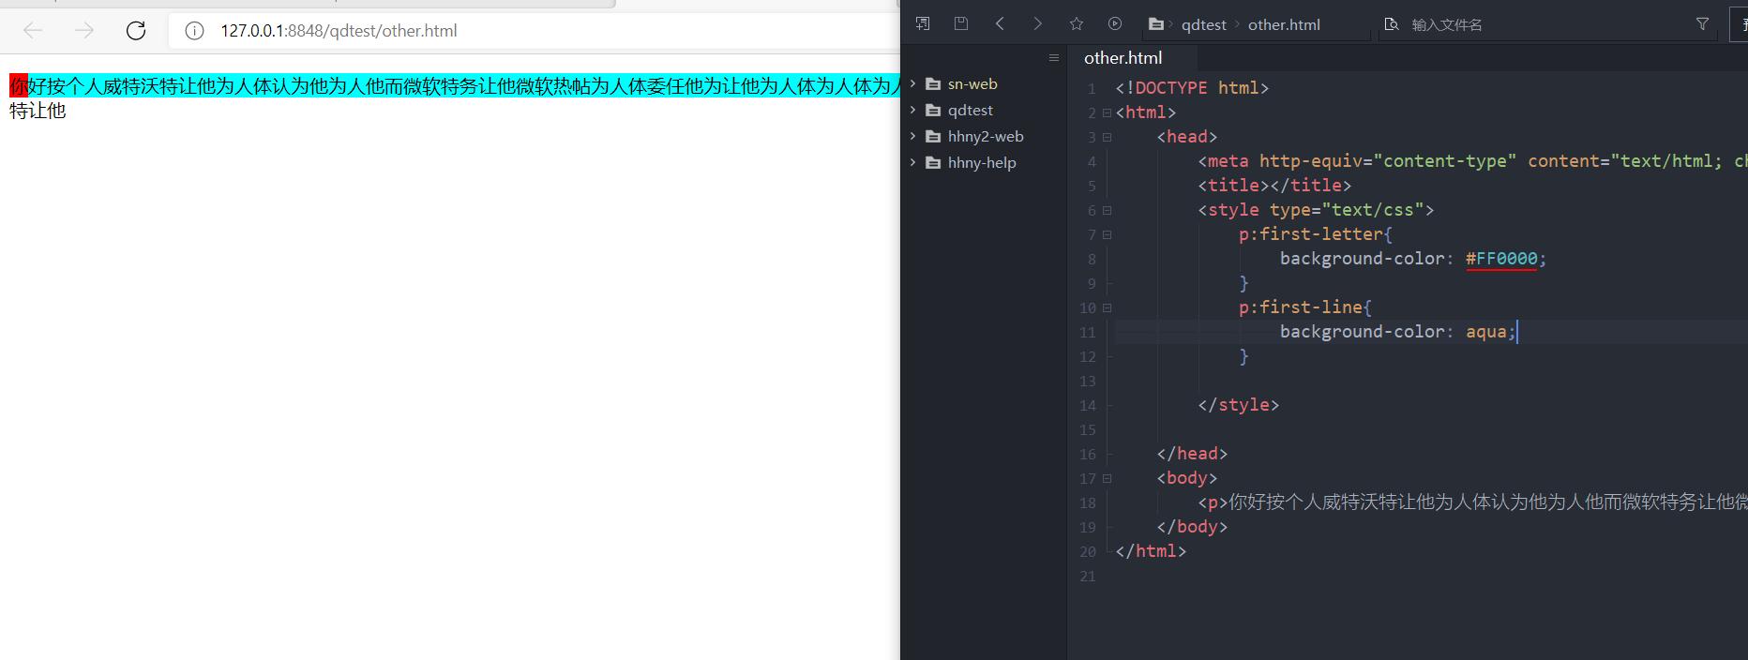Click the closing style tag on line 14

pyautogui.click(x=1238, y=405)
